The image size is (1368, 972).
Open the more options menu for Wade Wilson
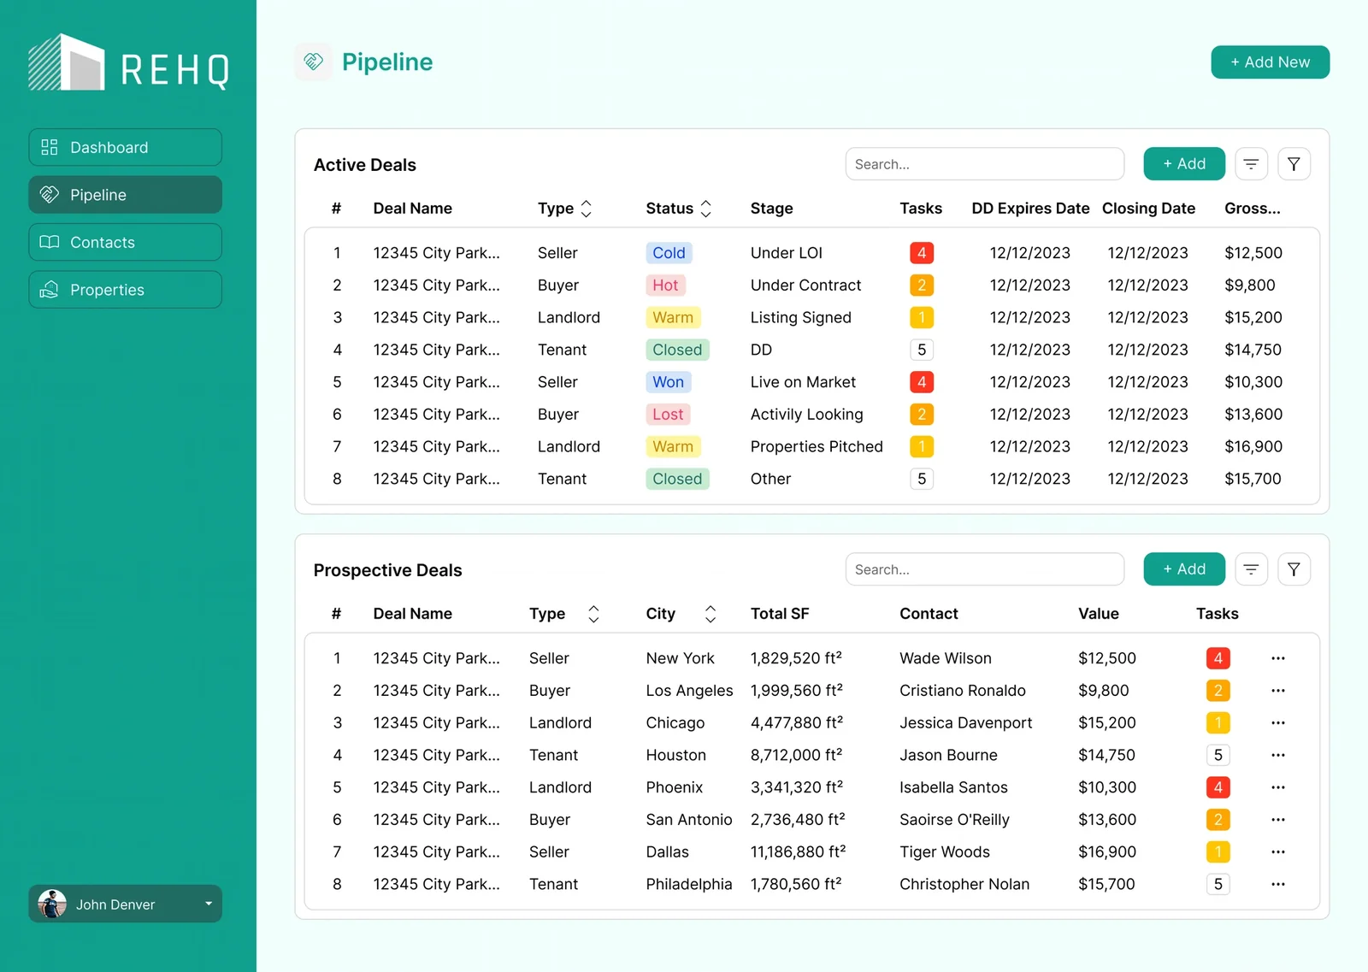point(1278,658)
